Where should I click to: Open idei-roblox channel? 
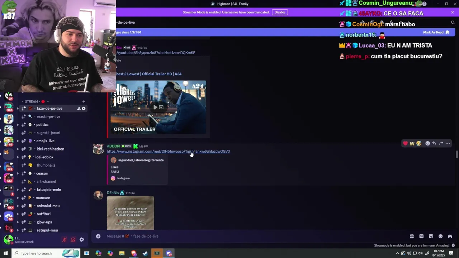coord(53,157)
